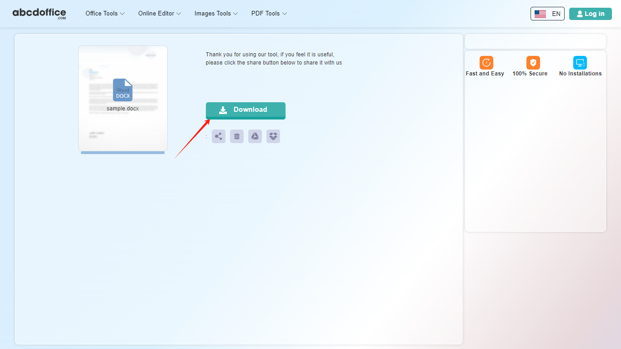Save the file to Google Drive

pyautogui.click(x=255, y=136)
